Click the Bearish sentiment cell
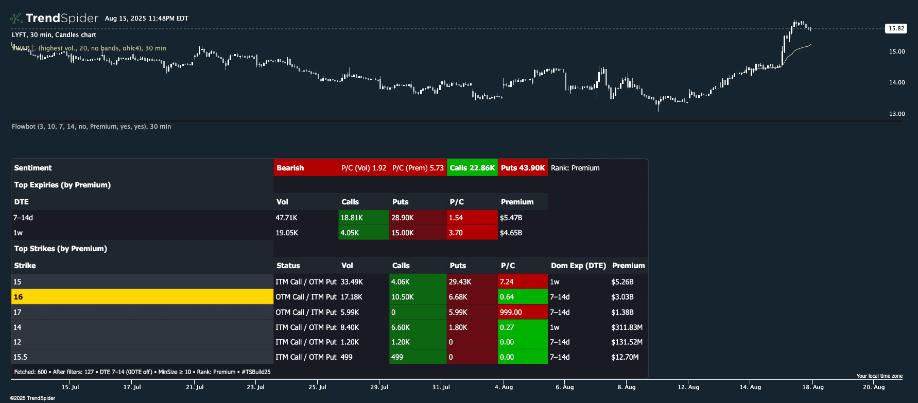This screenshot has height=403, width=918. pos(306,168)
